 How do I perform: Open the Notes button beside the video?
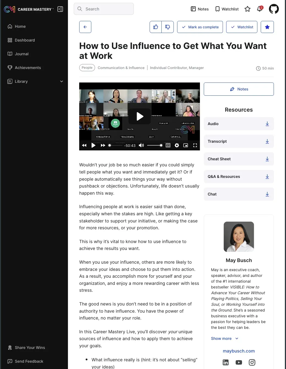tap(239, 89)
